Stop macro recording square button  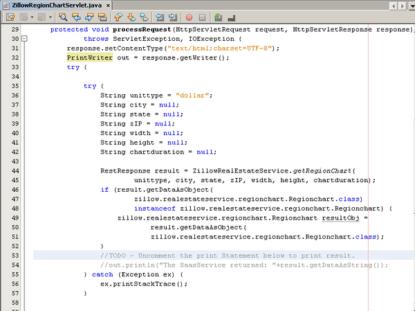(202, 17)
